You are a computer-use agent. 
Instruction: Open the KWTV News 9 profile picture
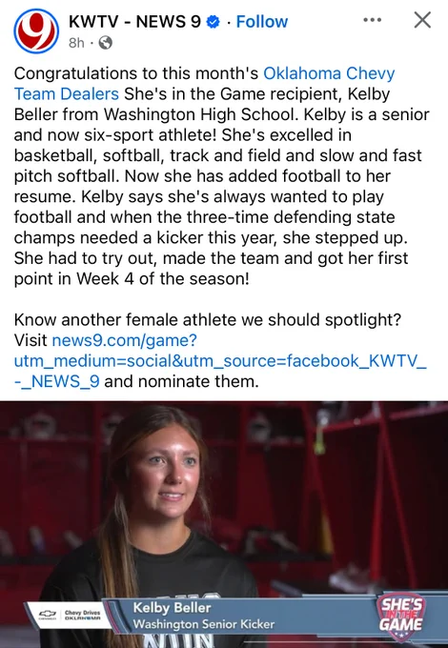36,31
